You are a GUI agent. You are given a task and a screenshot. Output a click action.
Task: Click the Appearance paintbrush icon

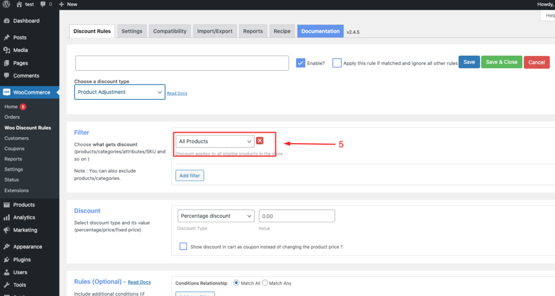[x=7, y=247]
